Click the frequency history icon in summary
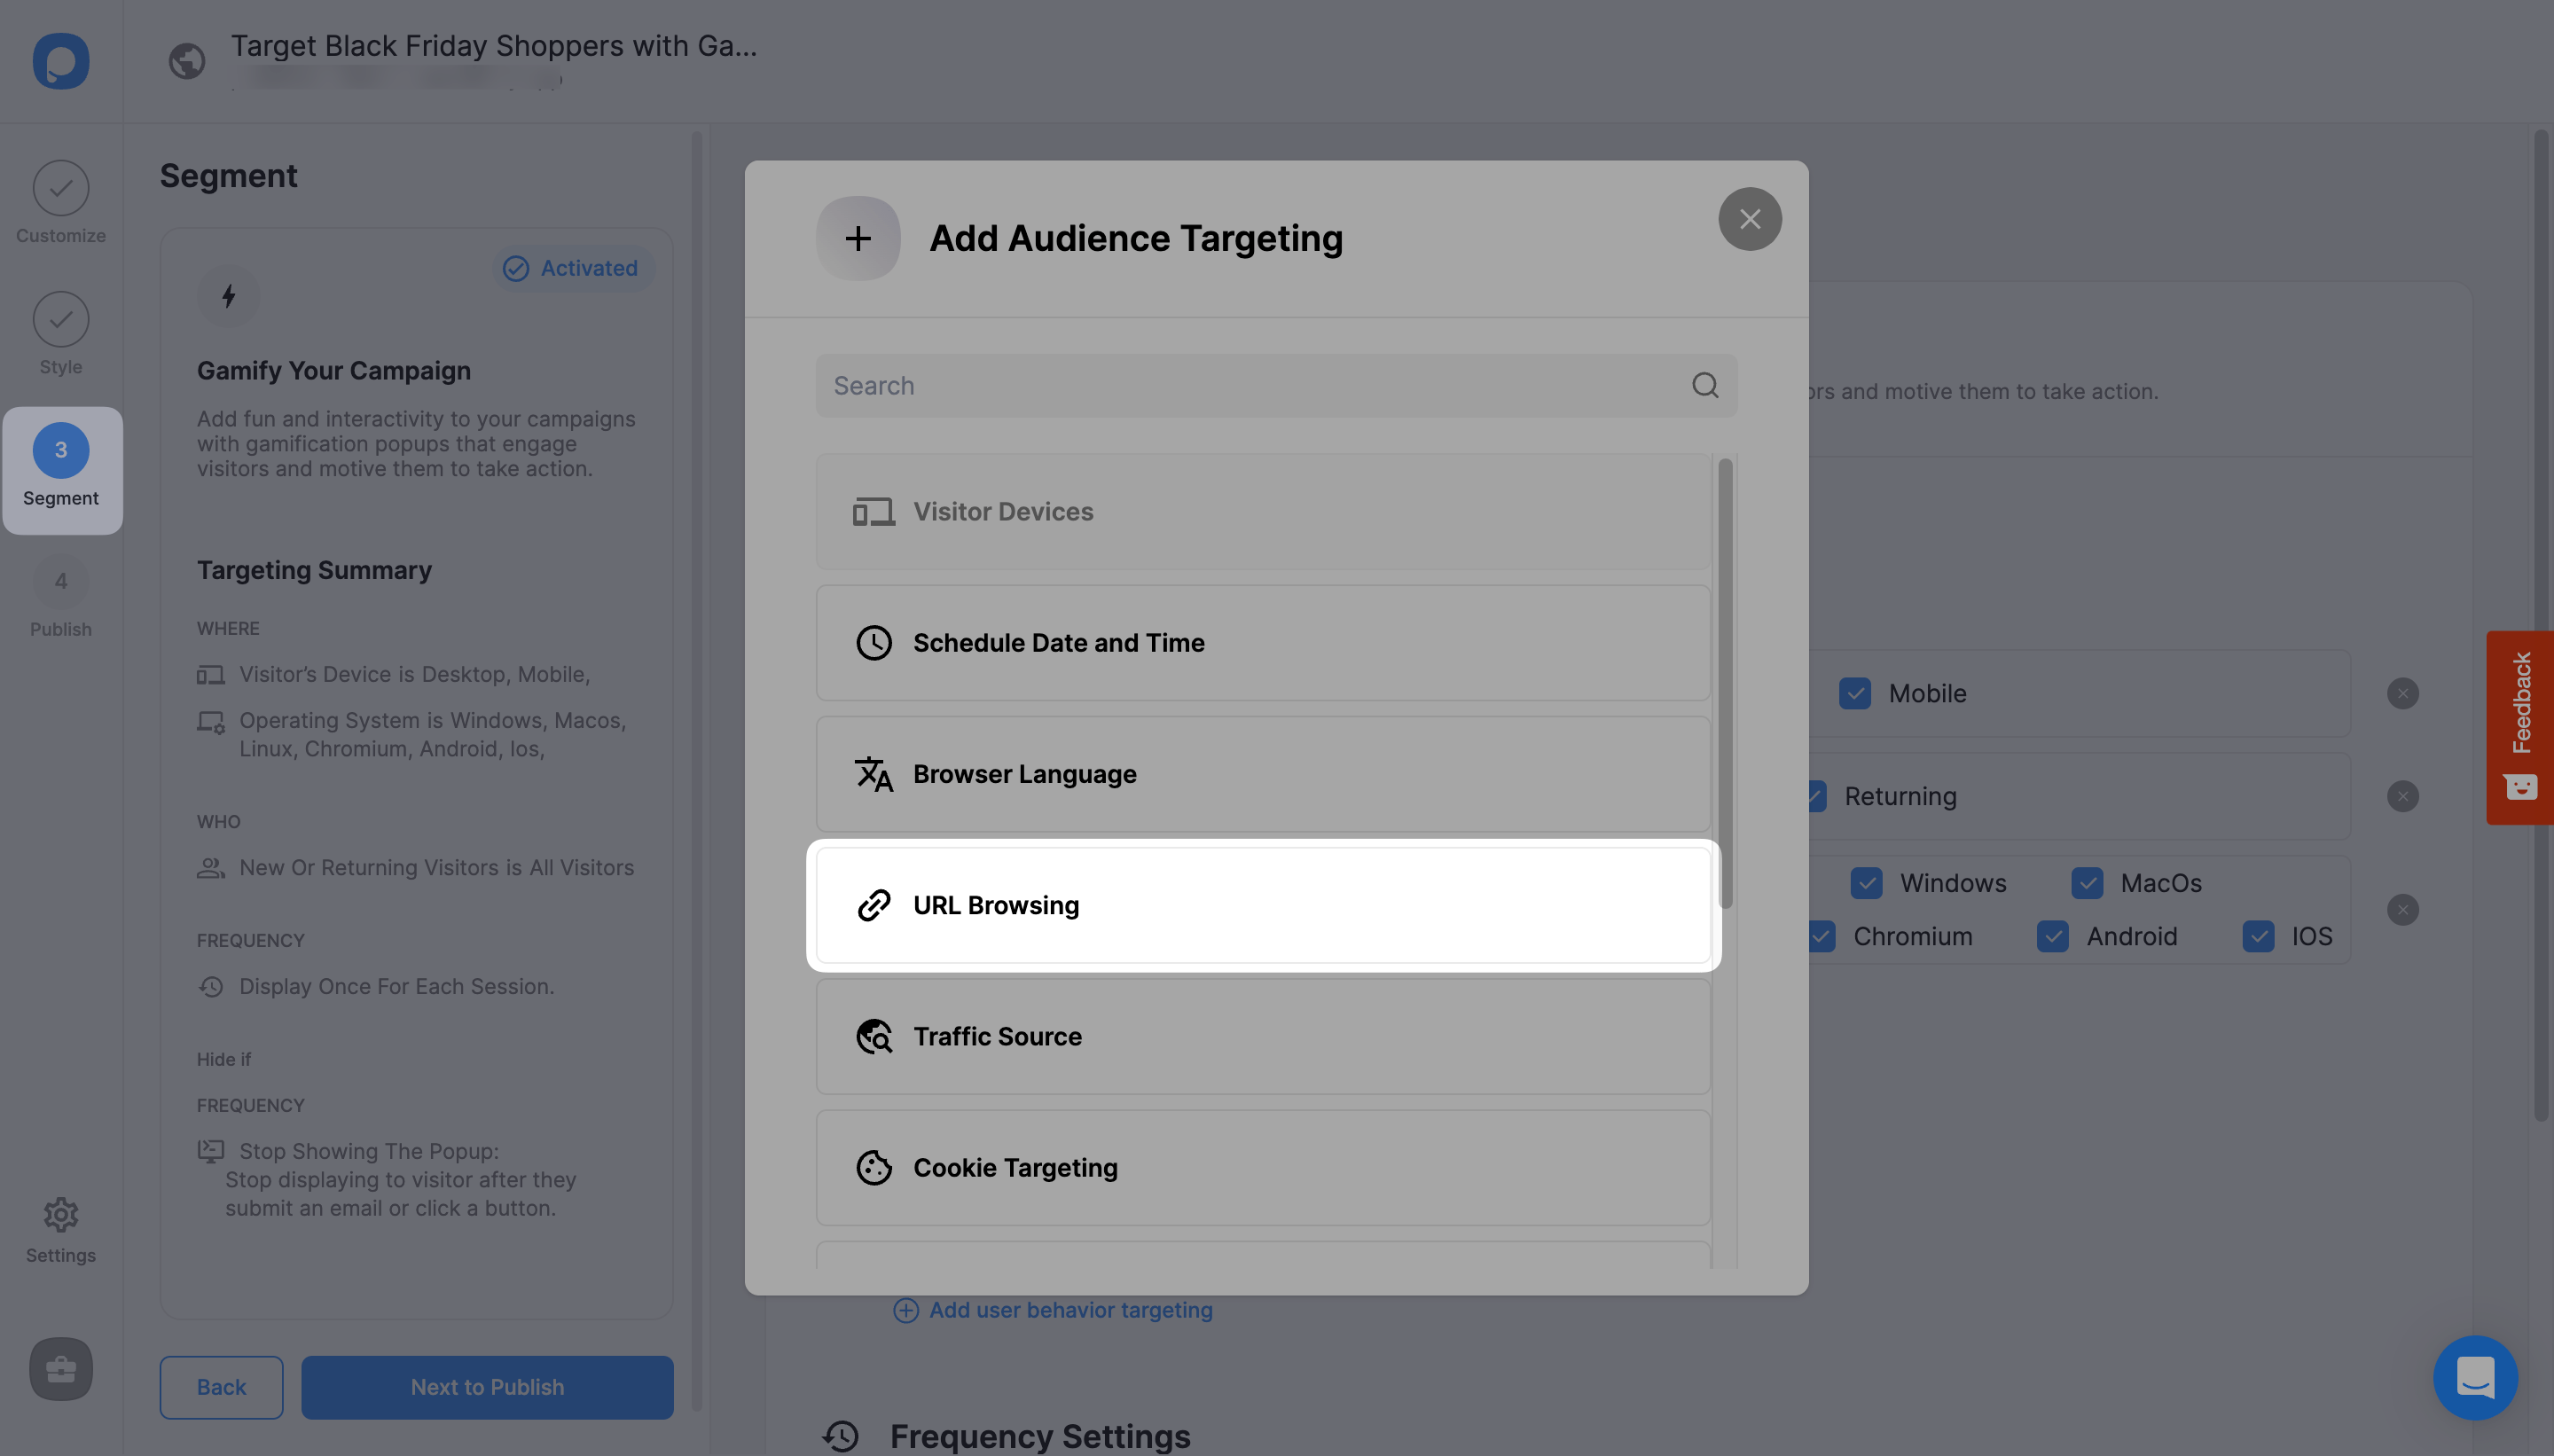2554x1456 pixels. (210, 987)
